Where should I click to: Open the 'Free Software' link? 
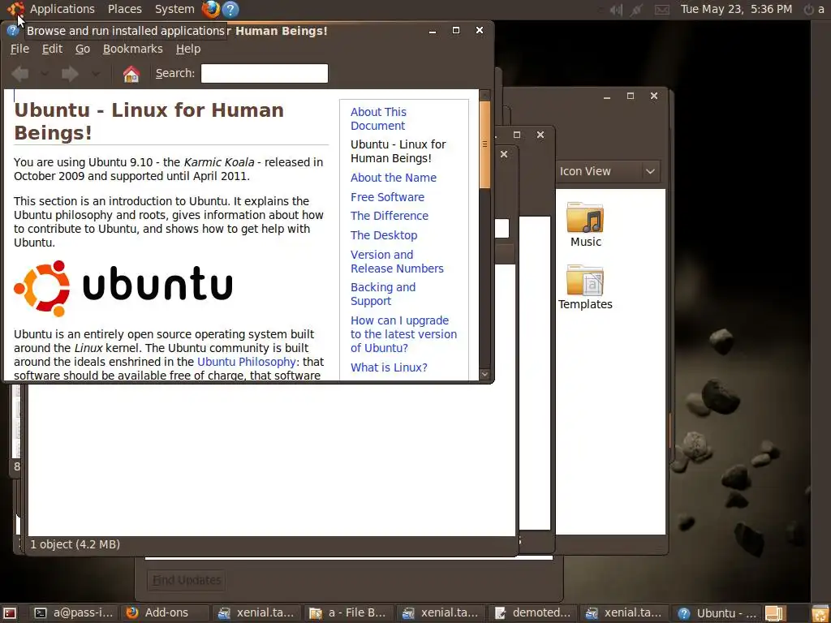[x=387, y=197]
